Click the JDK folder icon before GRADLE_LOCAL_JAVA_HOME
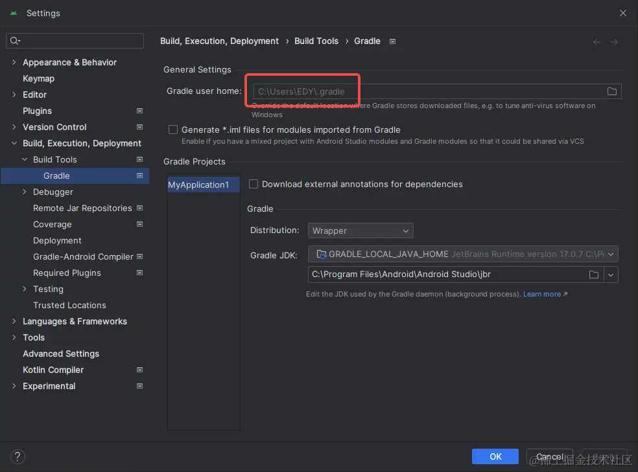 pos(321,254)
